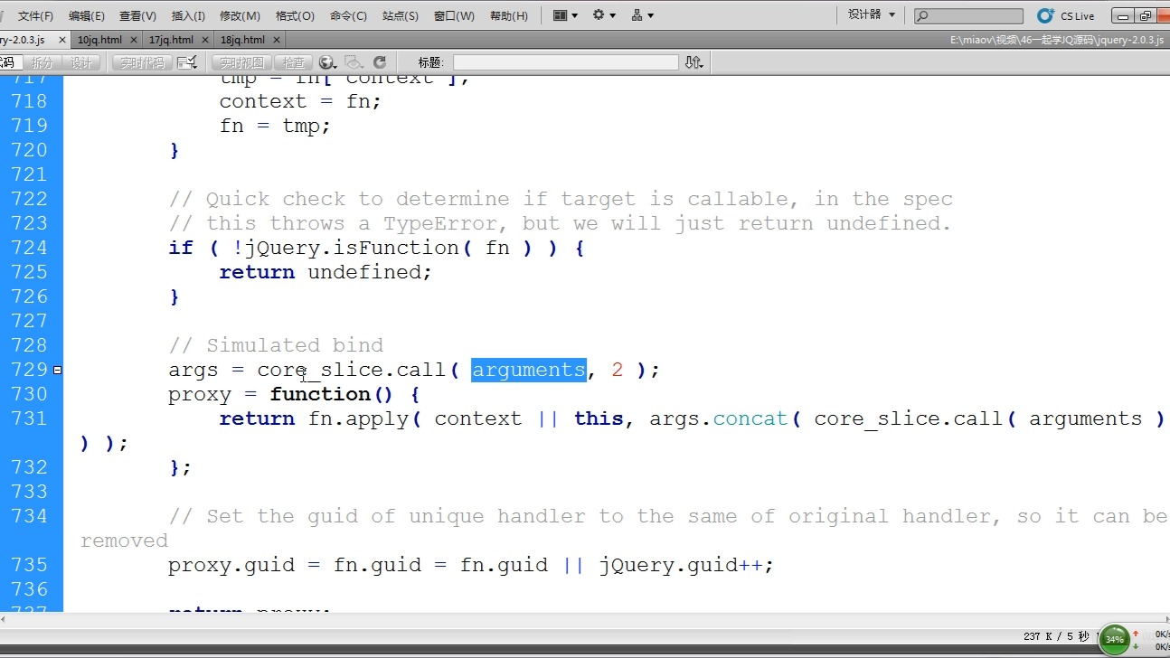Click the refresh design view icon
The height and width of the screenshot is (658, 1170).
coord(380,62)
